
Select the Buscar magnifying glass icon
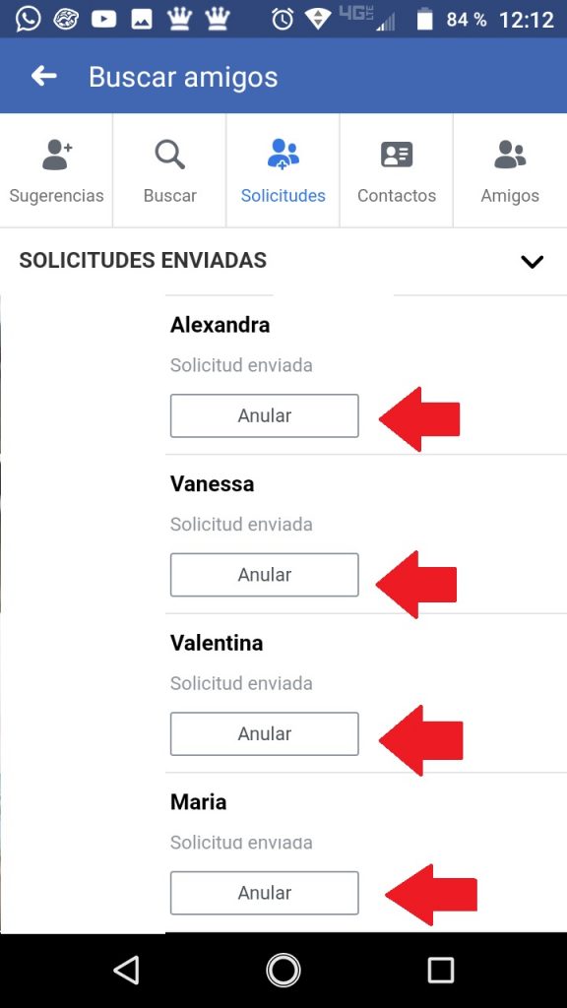click(x=169, y=155)
